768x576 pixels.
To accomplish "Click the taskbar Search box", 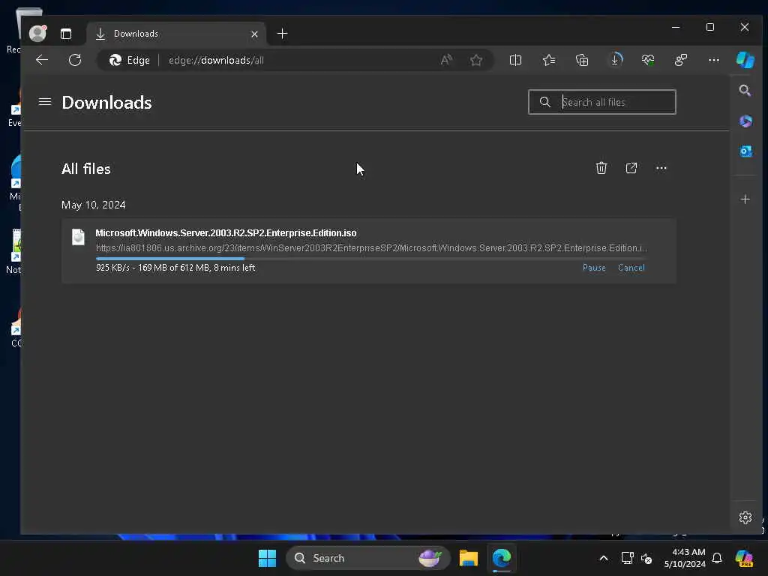I will [367, 558].
